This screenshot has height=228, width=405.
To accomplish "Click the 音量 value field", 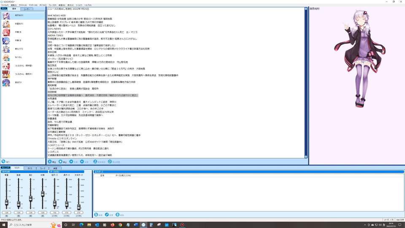I will pos(6,212).
